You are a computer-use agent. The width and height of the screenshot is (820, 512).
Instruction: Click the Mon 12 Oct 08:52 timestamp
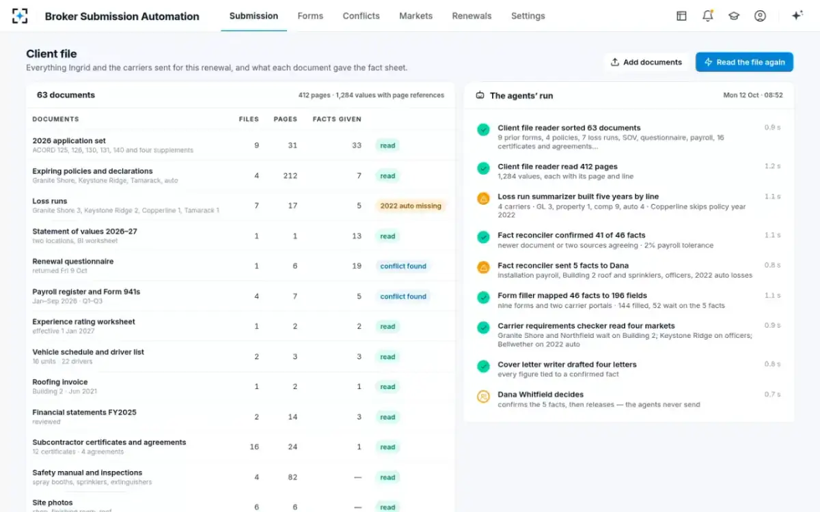click(753, 96)
